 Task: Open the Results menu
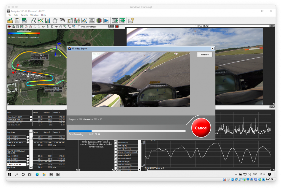click(x=24, y=15)
